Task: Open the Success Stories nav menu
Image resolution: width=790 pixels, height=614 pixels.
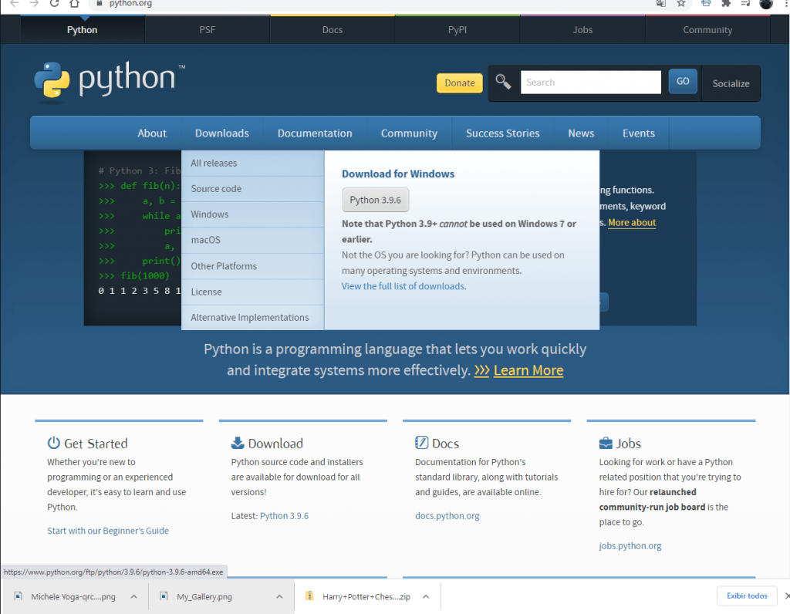Action: [x=502, y=133]
